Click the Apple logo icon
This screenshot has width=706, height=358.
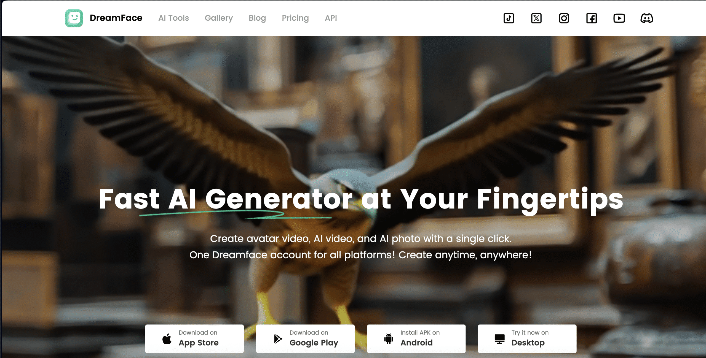coord(167,339)
